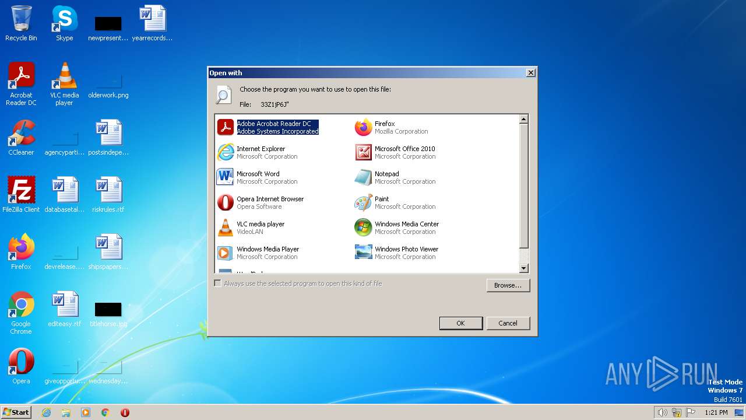Image resolution: width=746 pixels, height=420 pixels.
Task: Select VLC media player in the dialog list
Action: 251,228
